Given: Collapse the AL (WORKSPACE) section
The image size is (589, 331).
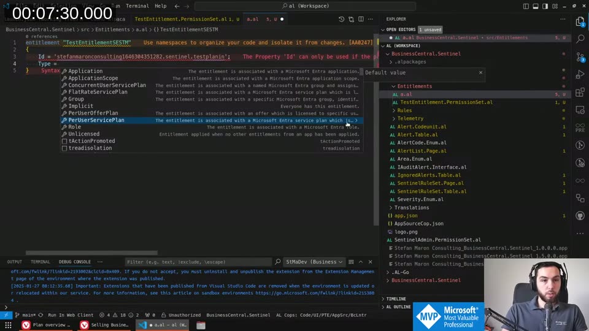Looking at the screenshot, I should 383,46.
